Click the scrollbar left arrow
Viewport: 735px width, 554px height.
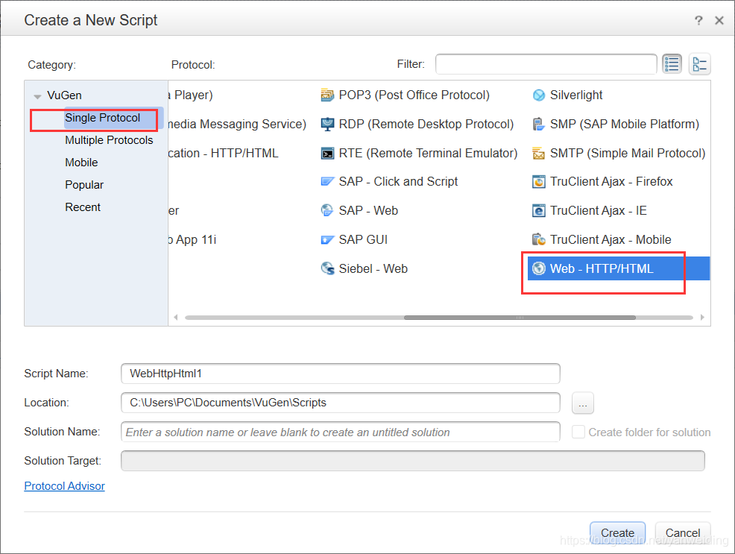tap(176, 318)
